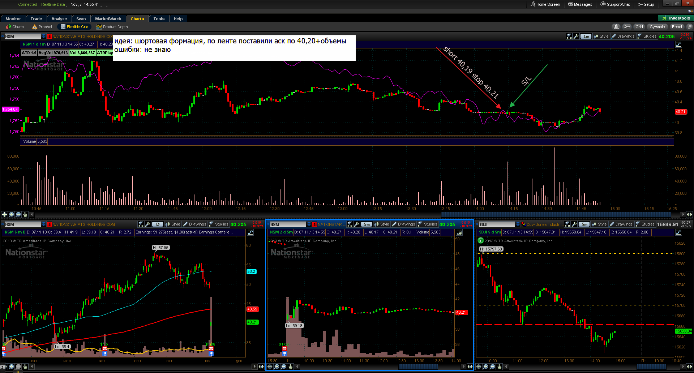This screenshot has width=694, height=373.
Task: Open Style menu in top NSM 1m chart
Action: (601, 37)
